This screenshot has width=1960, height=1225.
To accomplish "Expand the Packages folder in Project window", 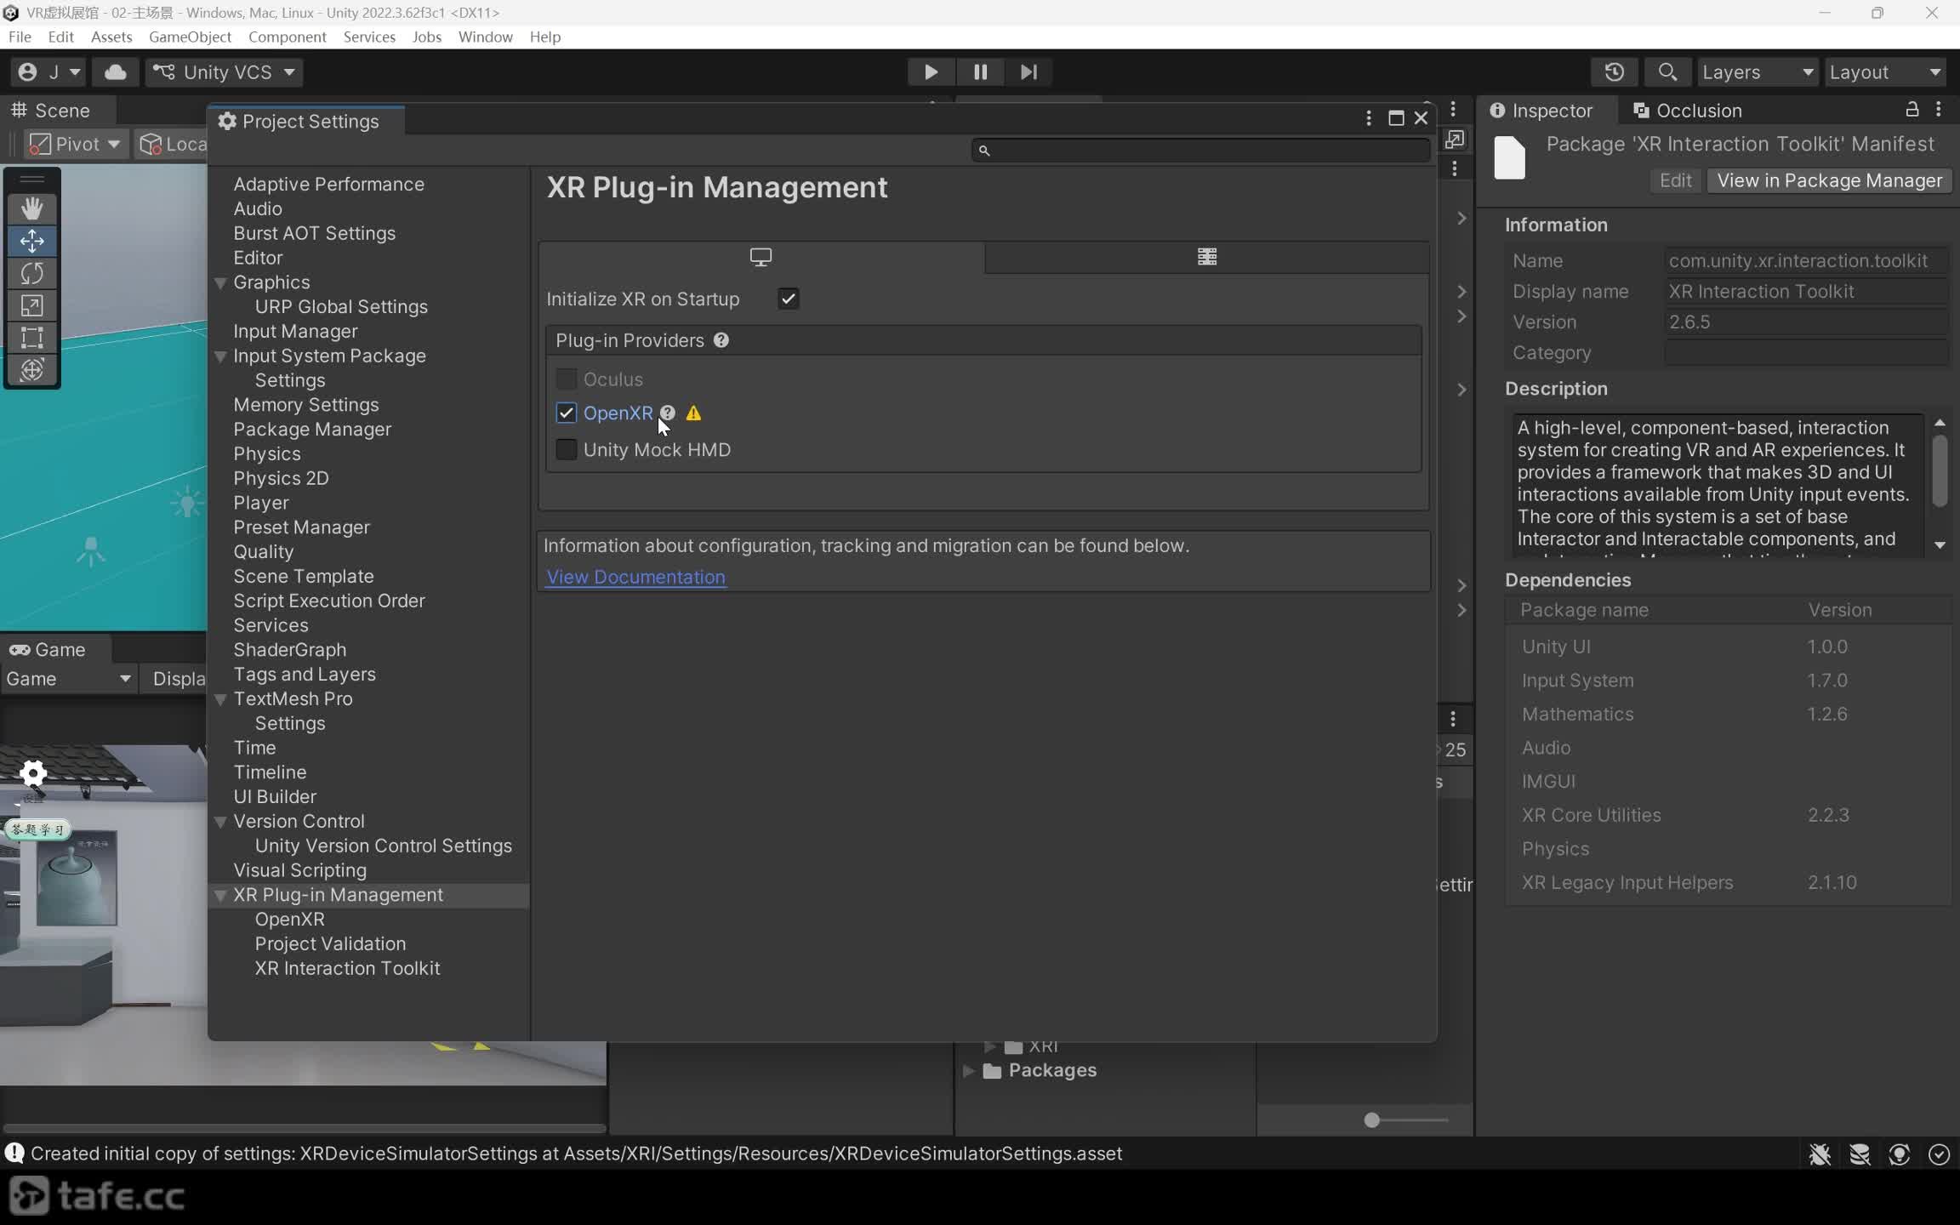I will pyautogui.click(x=969, y=1070).
